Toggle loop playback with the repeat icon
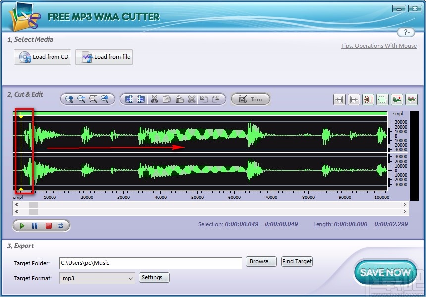The width and height of the screenshot is (426, 297). [61, 226]
